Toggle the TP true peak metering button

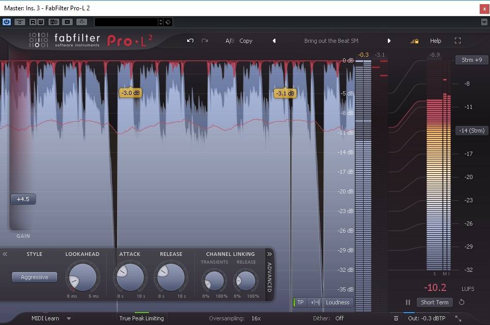point(300,302)
